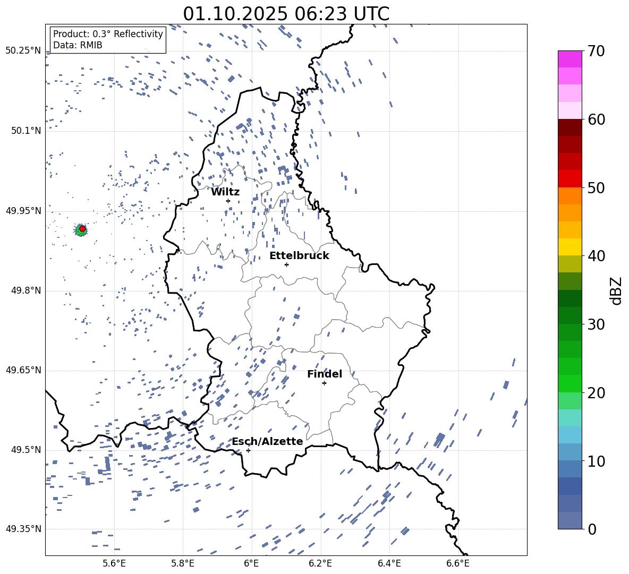The height and width of the screenshot is (574, 629).
Task: Click the Ettelbruck city label
Action: click(299, 256)
